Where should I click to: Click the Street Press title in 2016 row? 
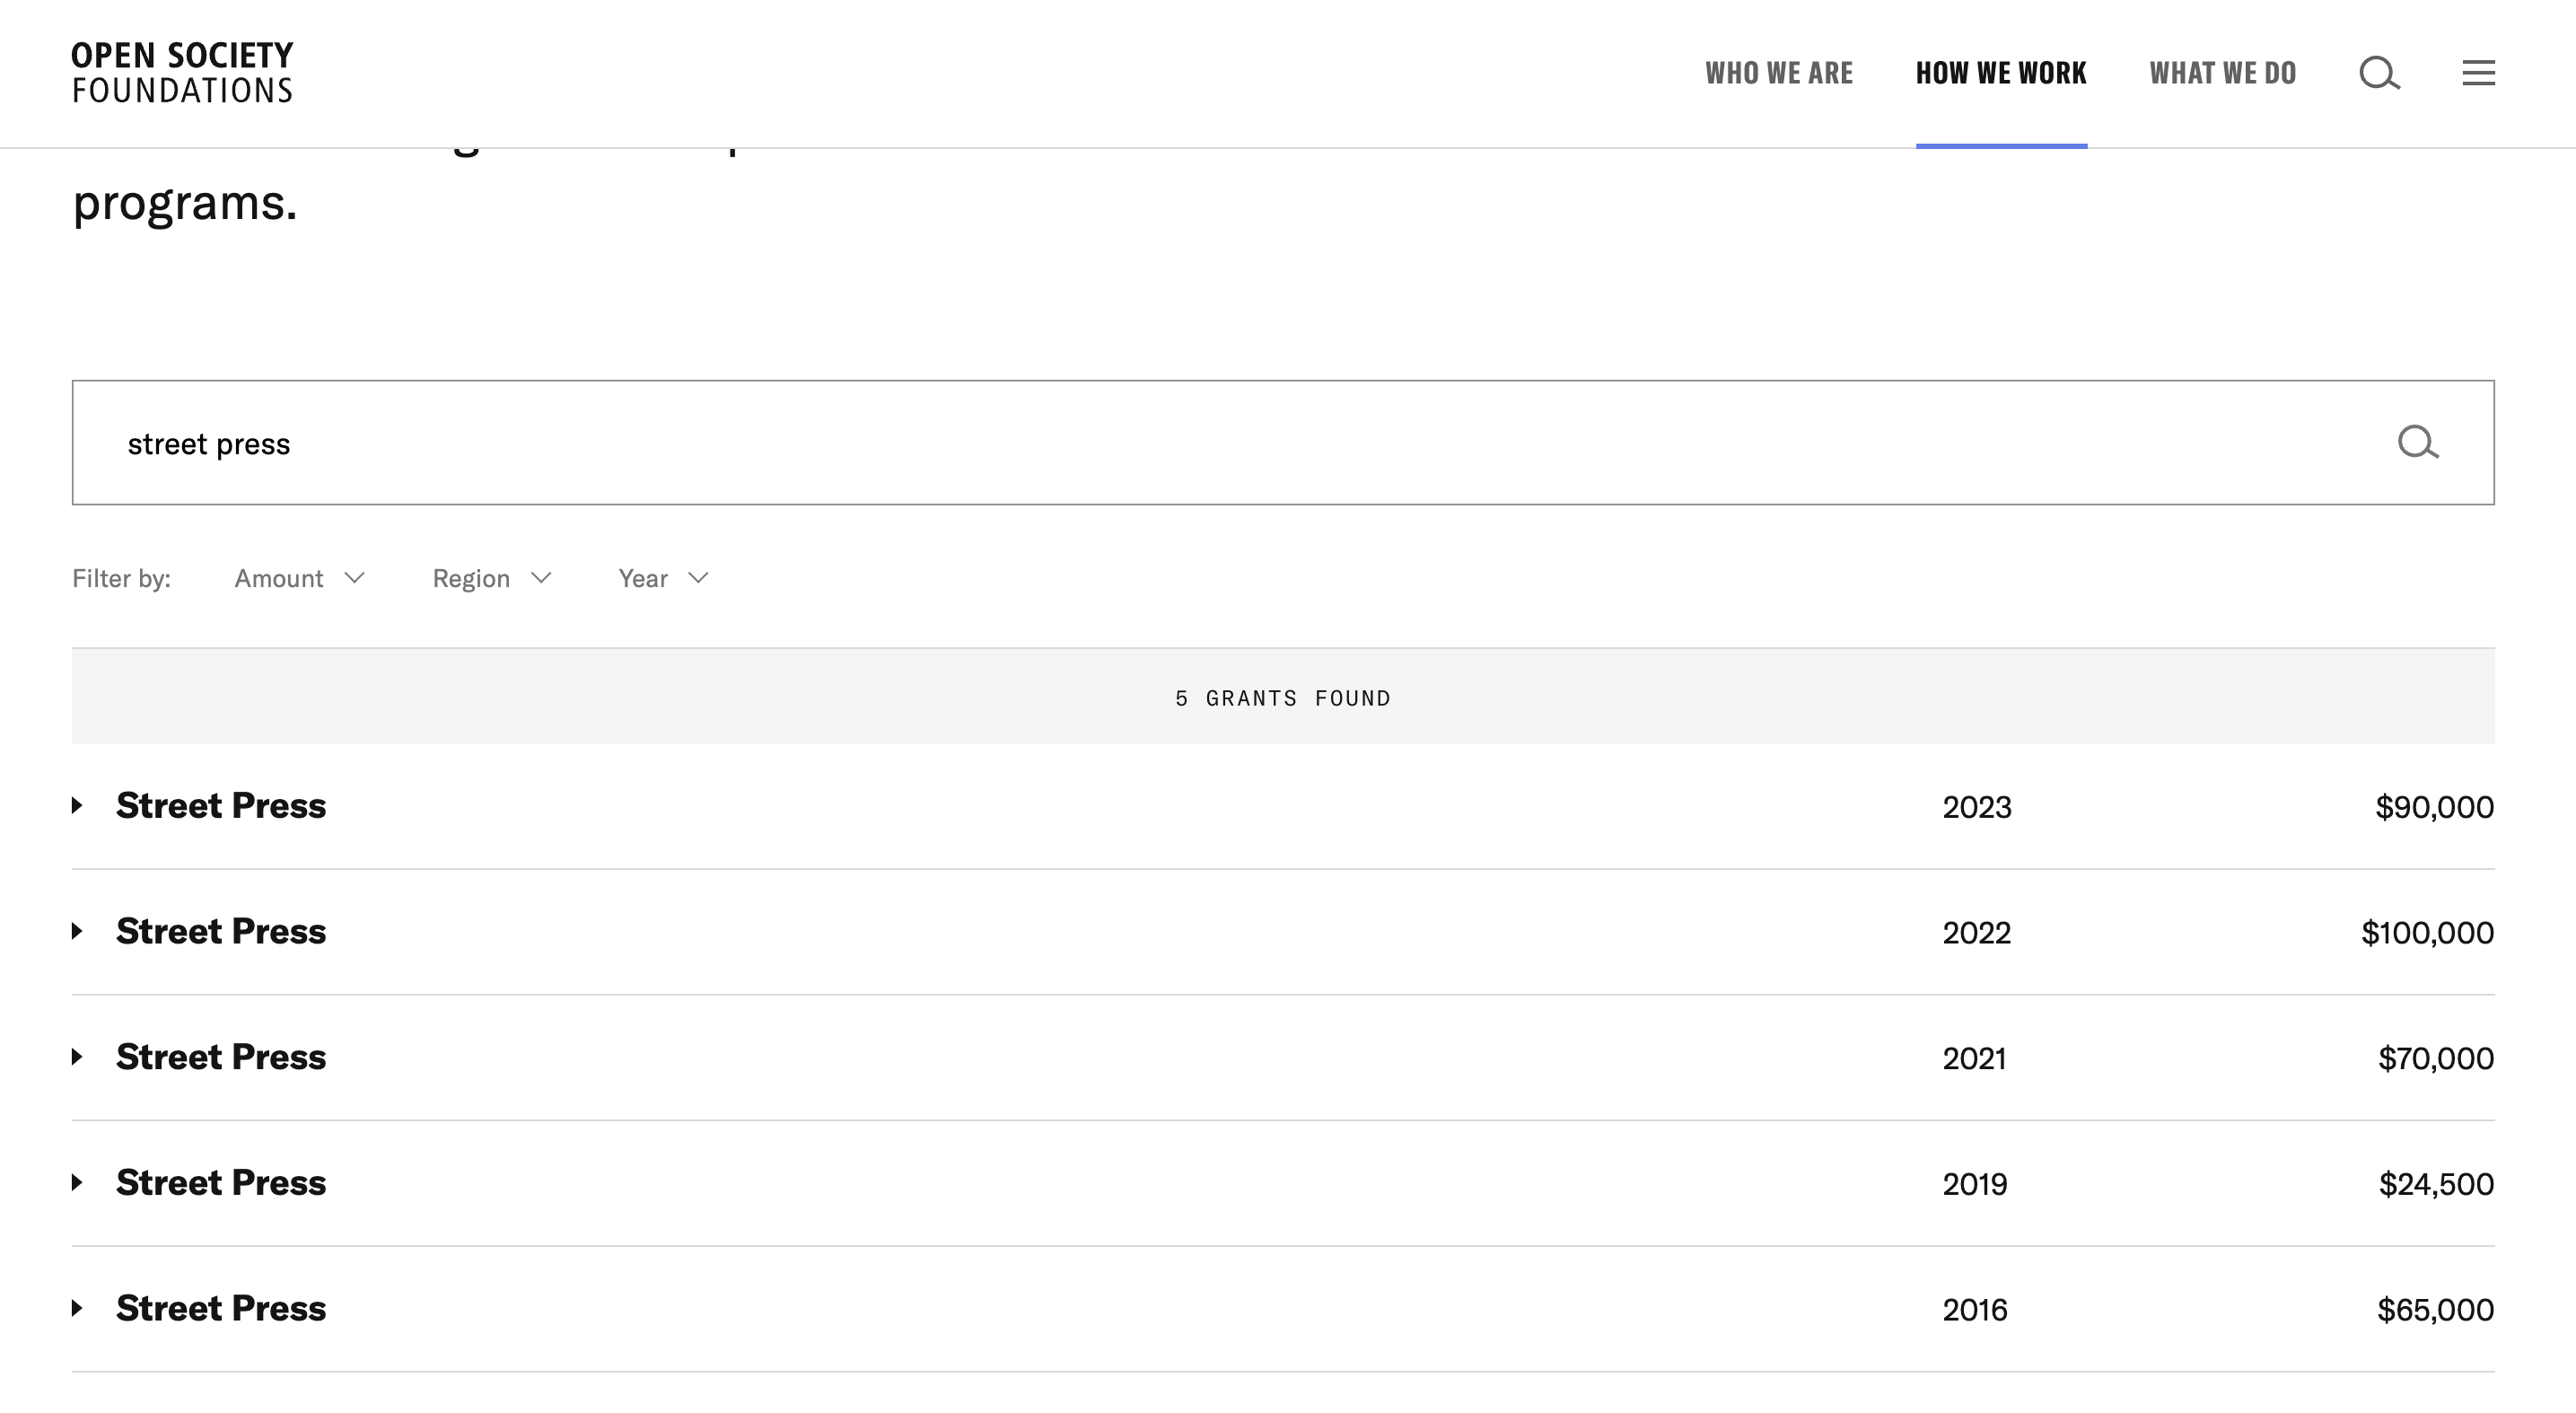coord(221,1308)
